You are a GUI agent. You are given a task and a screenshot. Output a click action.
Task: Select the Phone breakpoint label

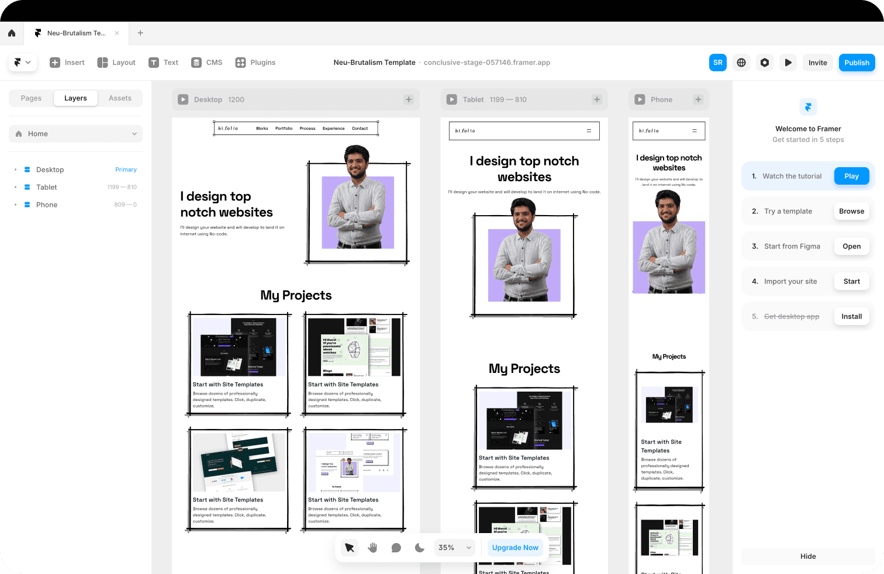pyautogui.click(x=662, y=99)
